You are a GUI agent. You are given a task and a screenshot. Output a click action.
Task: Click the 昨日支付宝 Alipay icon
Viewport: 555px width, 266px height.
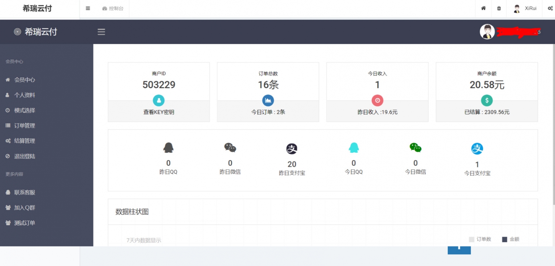tap(292, 148)
